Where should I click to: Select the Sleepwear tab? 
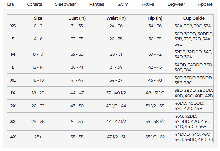coord(65,4)
